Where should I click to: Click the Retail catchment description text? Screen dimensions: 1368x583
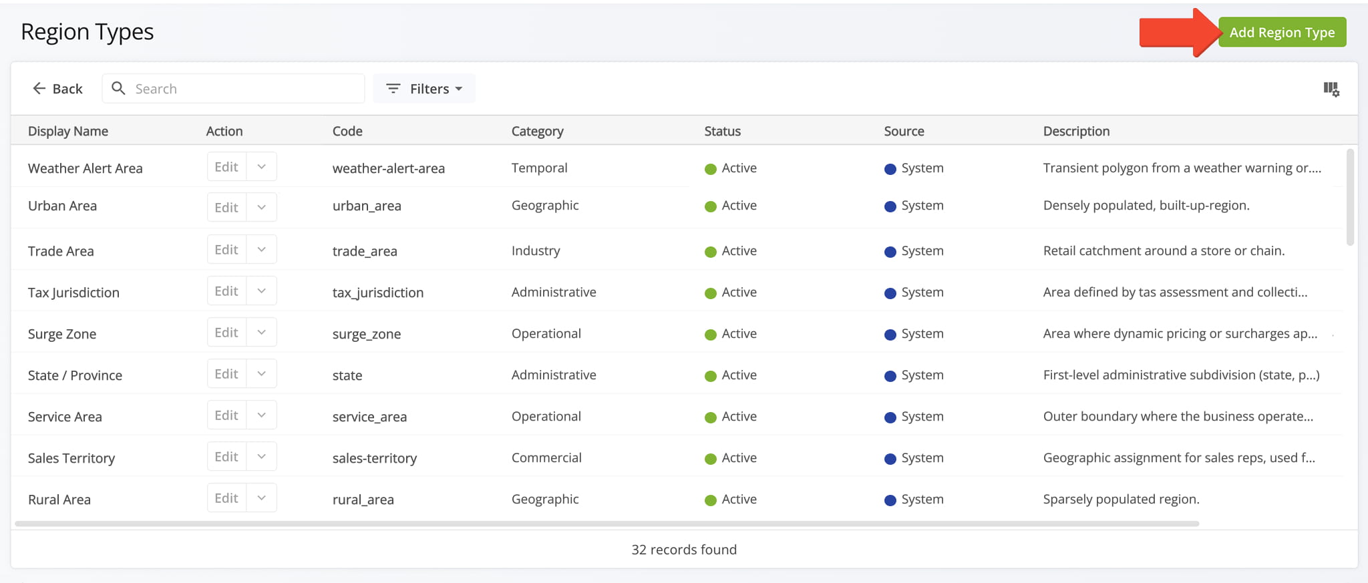click(x=1164, y=250)
